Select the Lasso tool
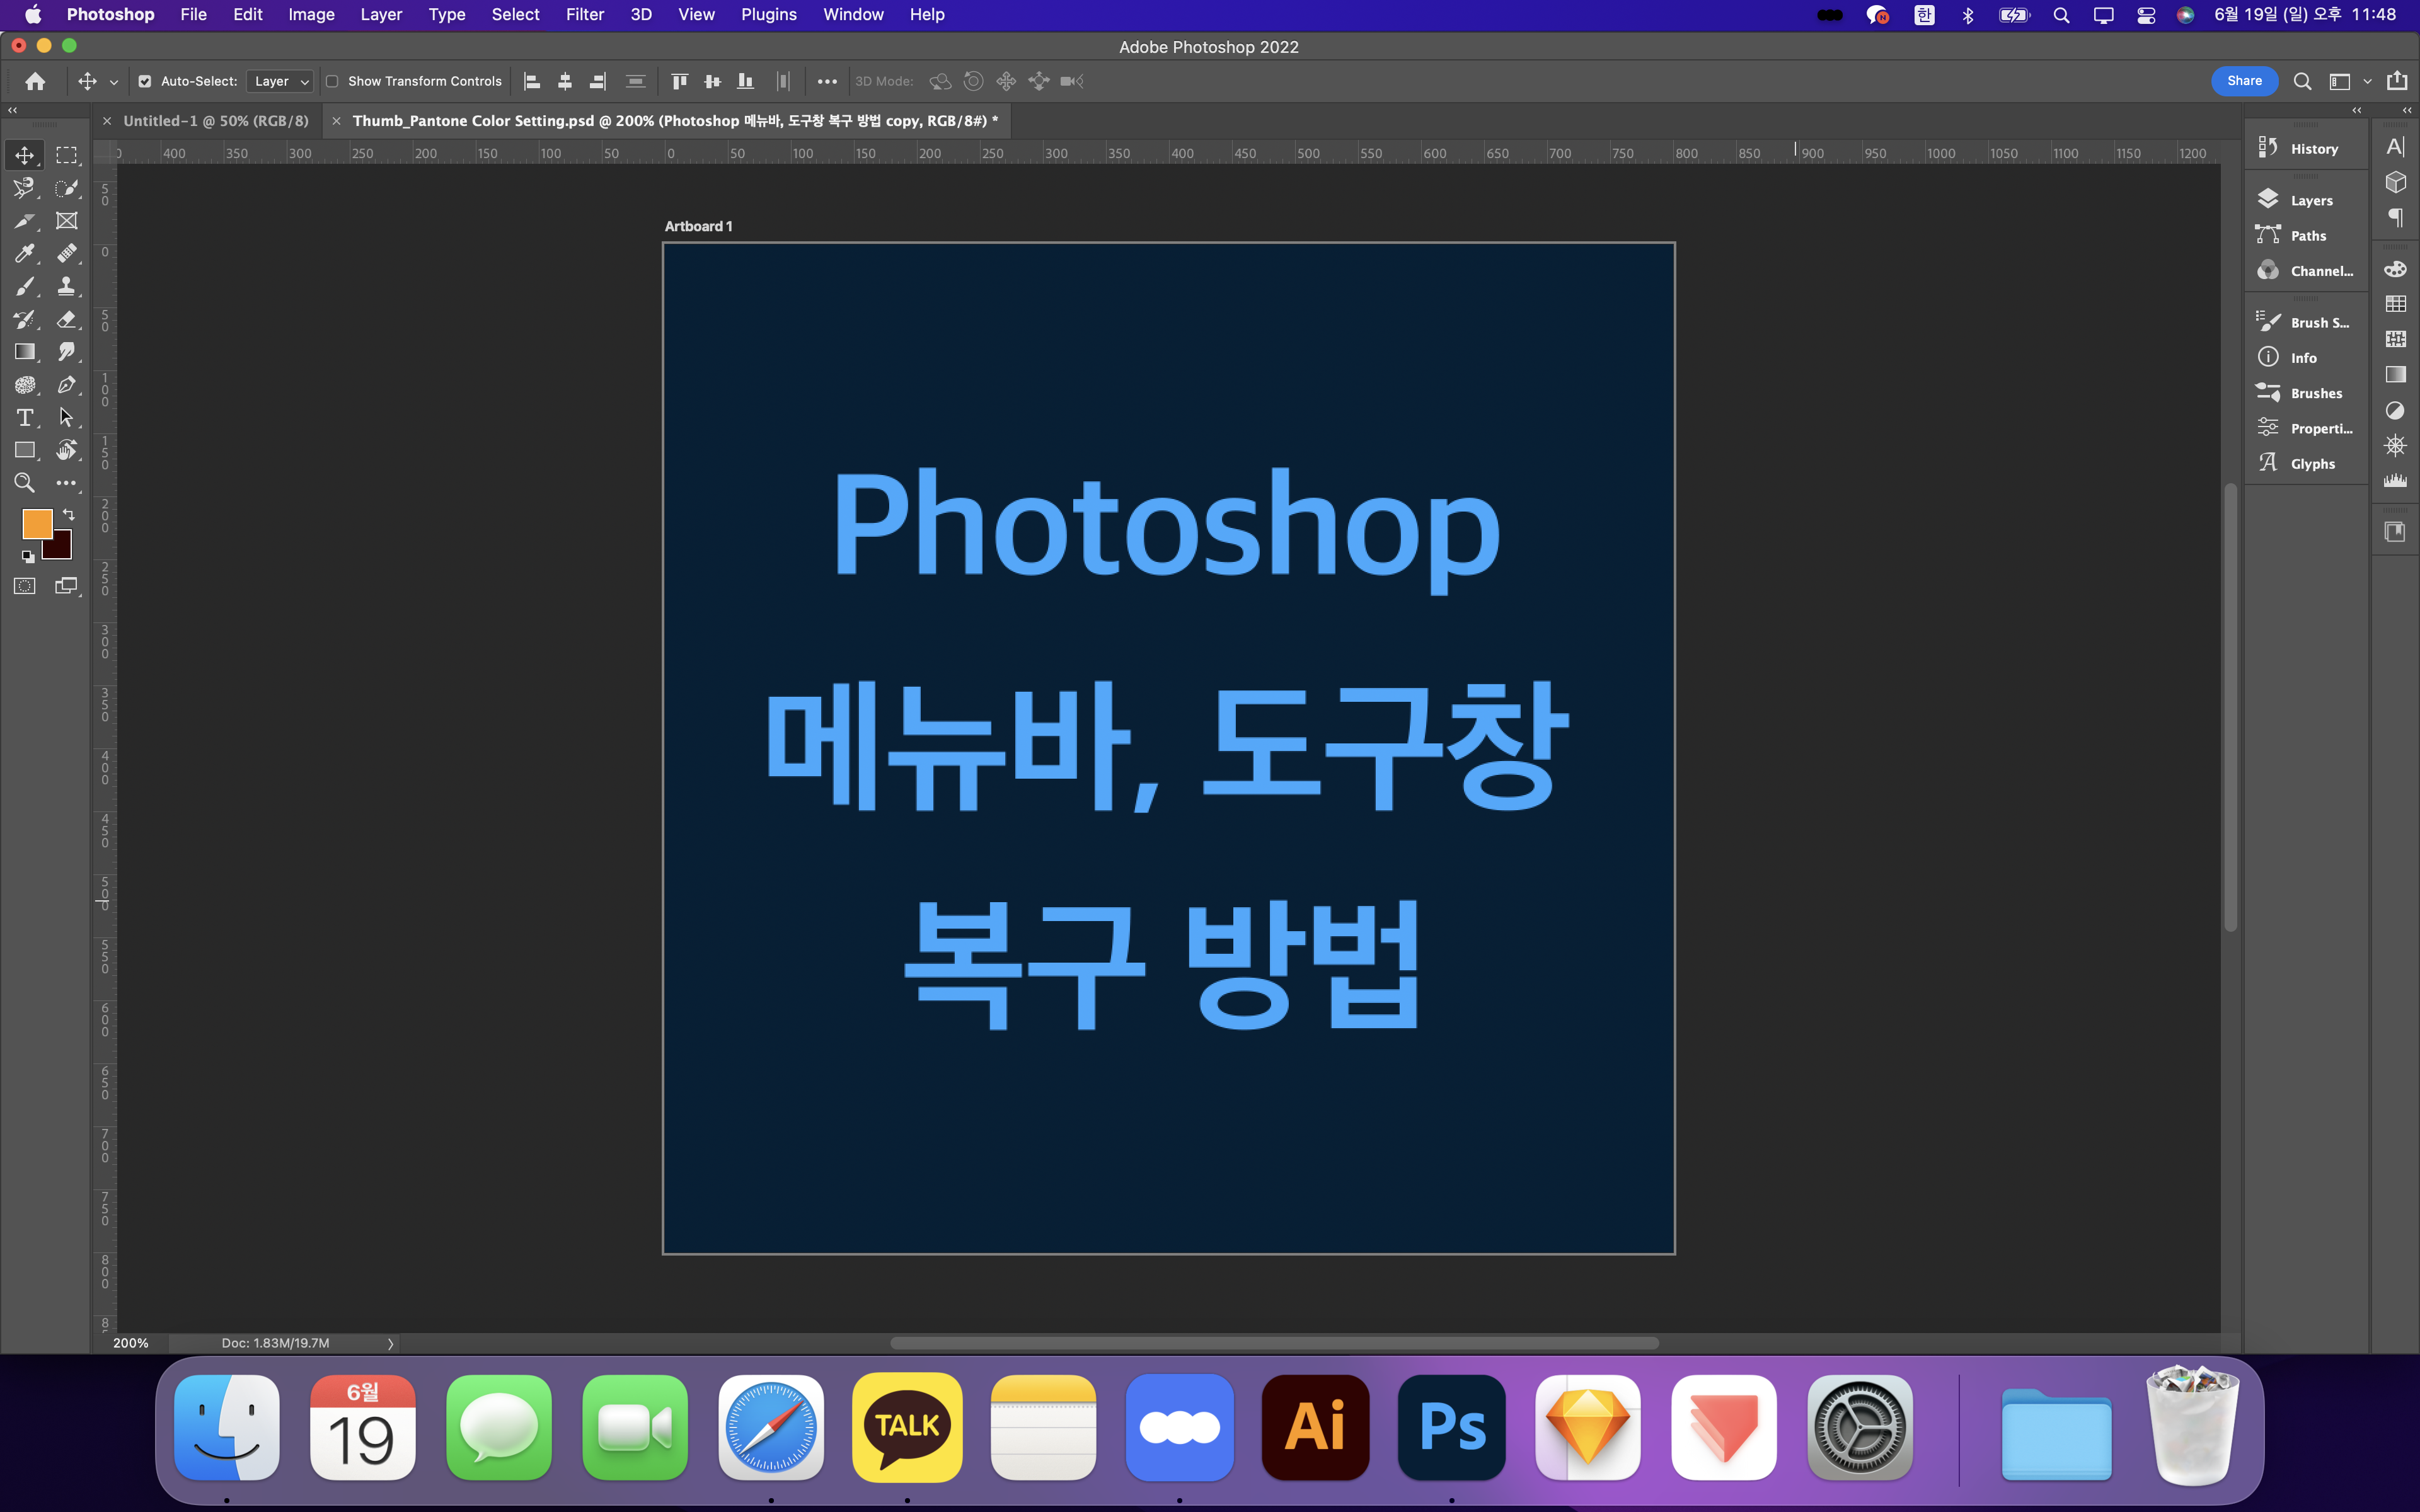Viewport: 2420px width, 1512px height. (24, 188)
